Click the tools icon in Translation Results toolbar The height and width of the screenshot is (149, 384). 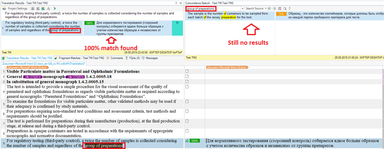click(48, 8)
